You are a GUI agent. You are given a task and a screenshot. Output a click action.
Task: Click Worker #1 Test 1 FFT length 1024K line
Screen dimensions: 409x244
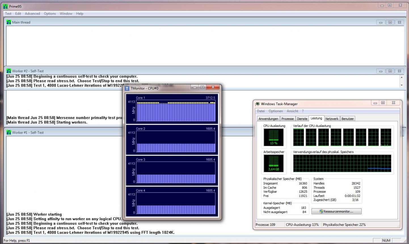[90, 232]
